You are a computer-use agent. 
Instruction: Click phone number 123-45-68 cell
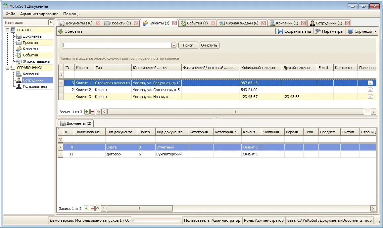[x=299, y=97]
